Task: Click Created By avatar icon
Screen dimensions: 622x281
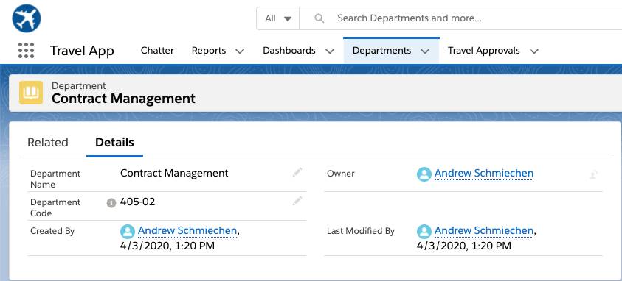Action: click(x=128, y=232)
